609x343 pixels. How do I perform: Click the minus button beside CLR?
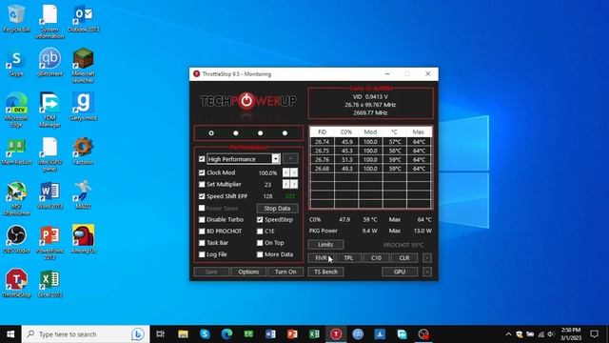(427, 258)
